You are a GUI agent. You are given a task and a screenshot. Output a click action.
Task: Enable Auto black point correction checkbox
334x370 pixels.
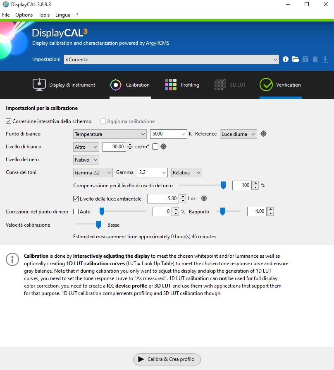pyautogui.click(x=76, y=212)
